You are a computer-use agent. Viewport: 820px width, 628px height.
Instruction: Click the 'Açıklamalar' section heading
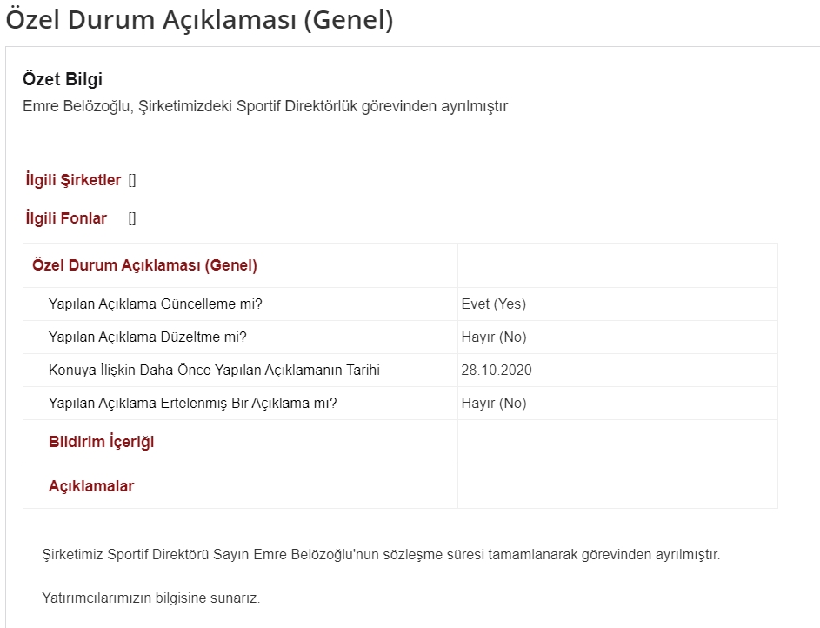[x=91, y=486]
